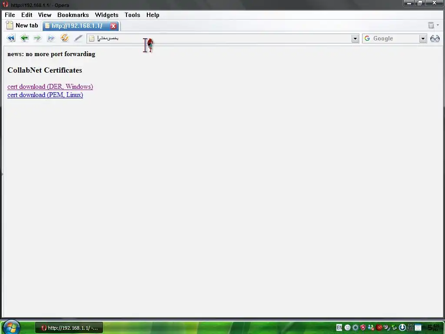Image resolution: width=445 pixels, height=334 pixels.
Task: Open the Bookmarks menu
Action: tap(73, 15)
